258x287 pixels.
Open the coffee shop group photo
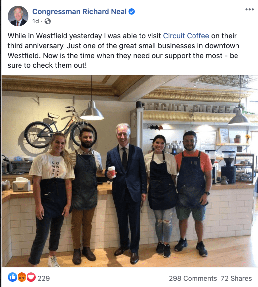tap(130, 171)
